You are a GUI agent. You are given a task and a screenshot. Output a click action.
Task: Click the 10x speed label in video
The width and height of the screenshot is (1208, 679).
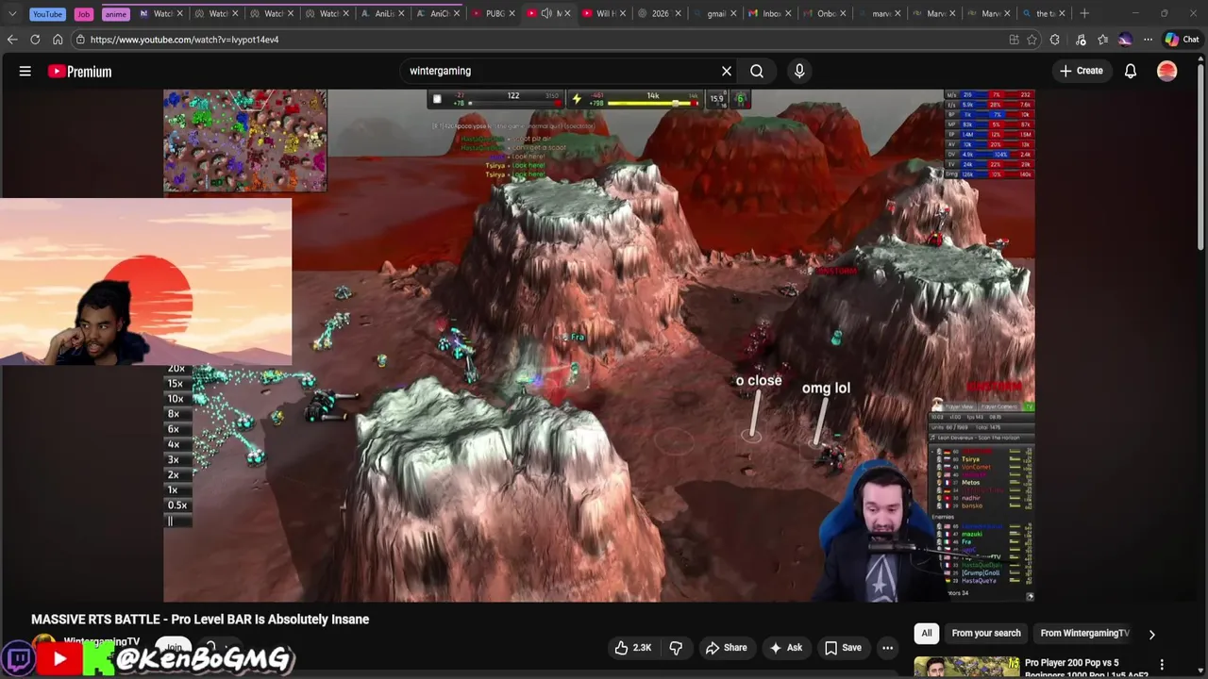click(176, 399)
